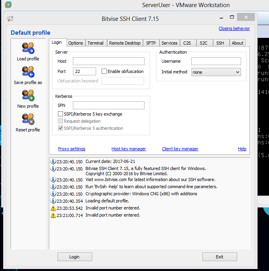Select 'Current date: 2017-06-21' log line

(x=110, y=161)
